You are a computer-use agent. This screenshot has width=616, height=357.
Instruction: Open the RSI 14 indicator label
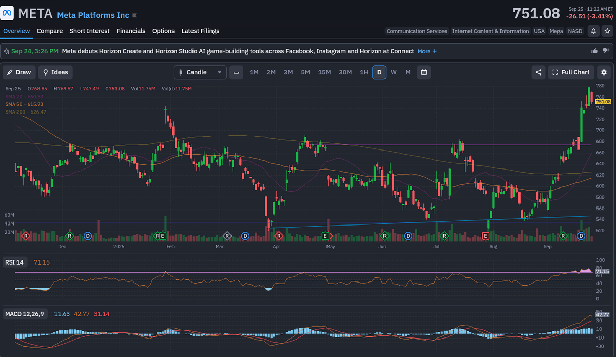click(x=14, y=262)
